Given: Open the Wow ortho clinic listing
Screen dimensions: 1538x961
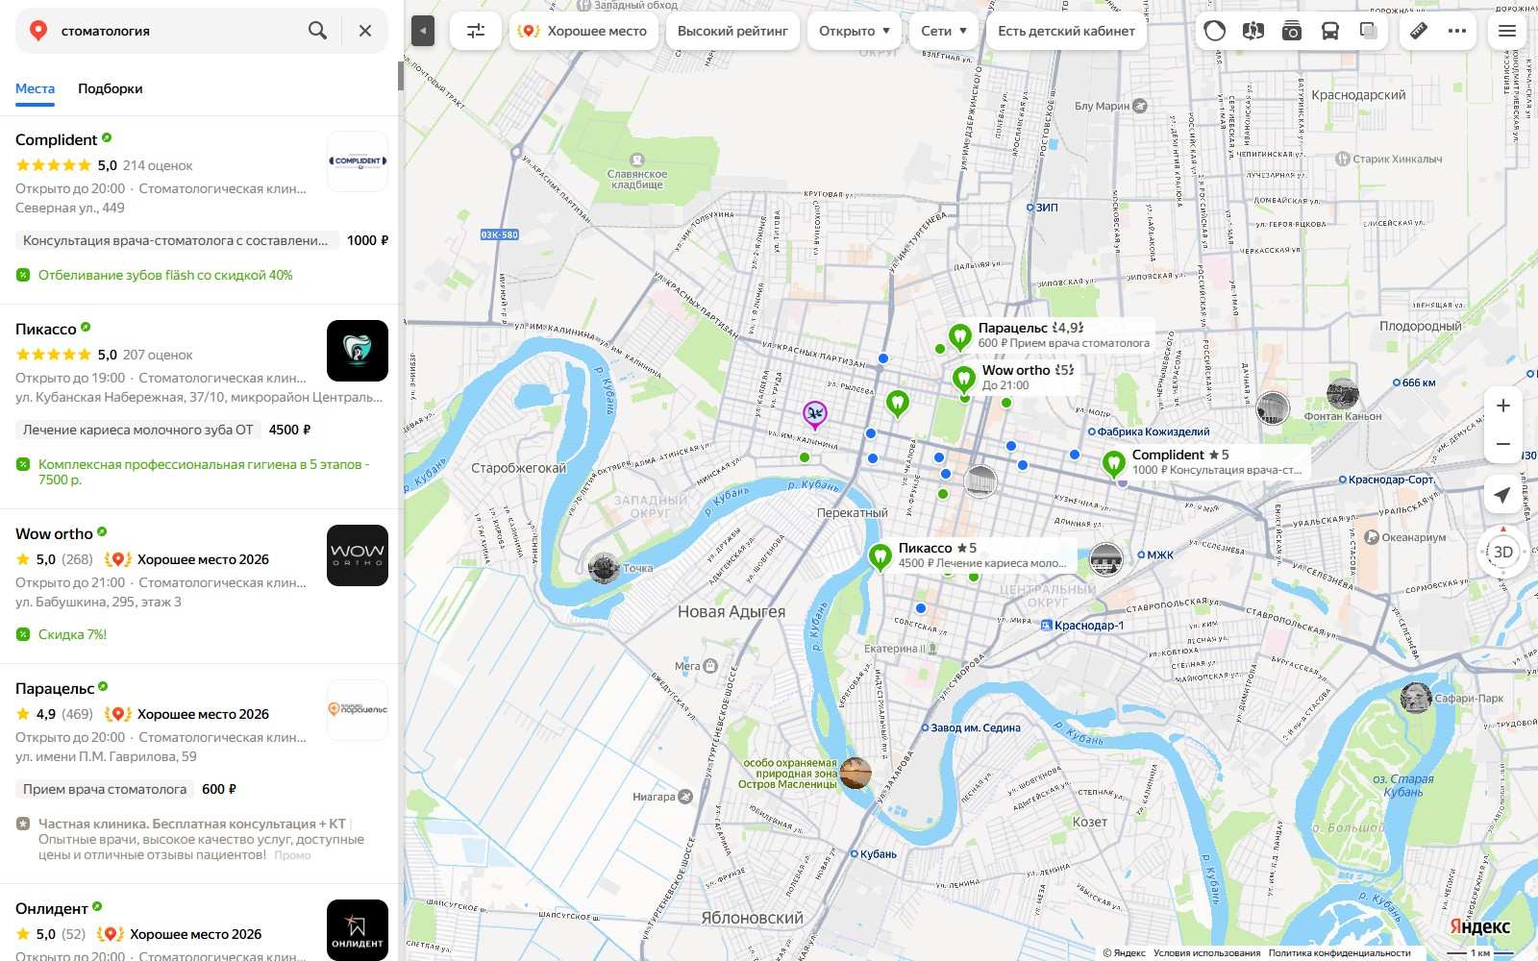Looking at the screenshot, I should click(54, 534).
